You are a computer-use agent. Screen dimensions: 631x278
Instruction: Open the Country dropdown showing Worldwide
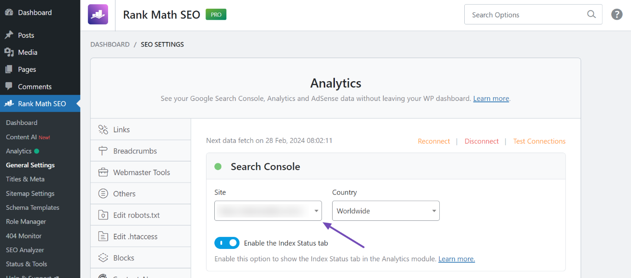tap(386, 211)
